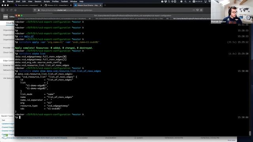Viewport: 253px width, 142px height.
Task: Open Provider VDCs in Cloud Director sidebar
Action: 9,48
